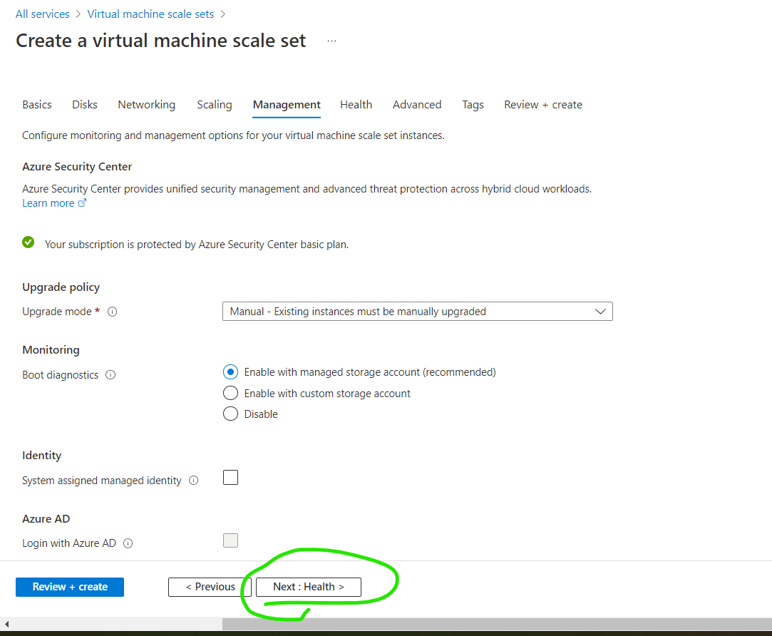
Task: Open the Learn more link
Action: (x=48, y=203)
